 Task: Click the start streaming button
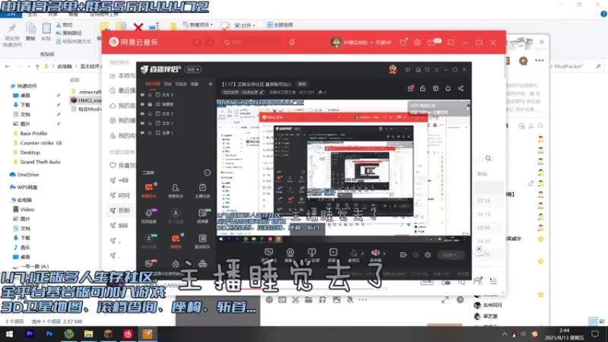pyautogui.click(x=451, y=255)
